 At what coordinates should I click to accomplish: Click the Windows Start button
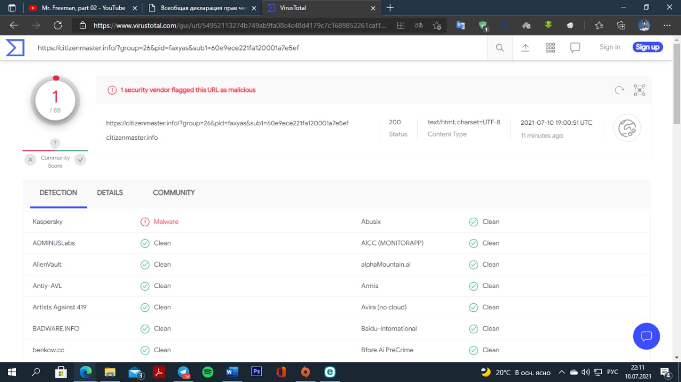coord(12,372)
